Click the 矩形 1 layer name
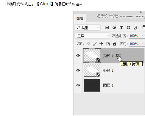 point(108,70)
